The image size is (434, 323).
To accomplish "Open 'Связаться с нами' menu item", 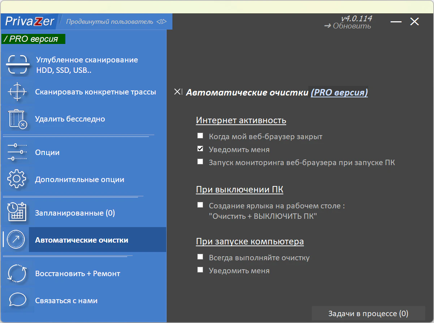I will (66, 301).
